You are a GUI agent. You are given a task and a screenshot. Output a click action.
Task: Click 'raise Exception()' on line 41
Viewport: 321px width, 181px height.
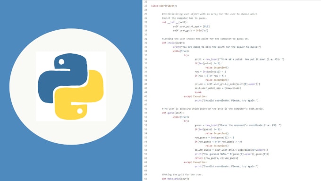click(x=217, y=80)
